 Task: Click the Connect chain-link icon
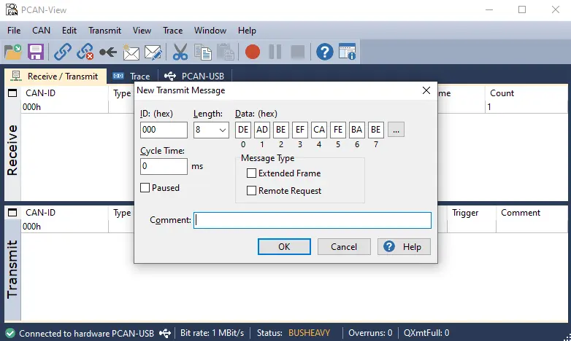tap(63, 52)
